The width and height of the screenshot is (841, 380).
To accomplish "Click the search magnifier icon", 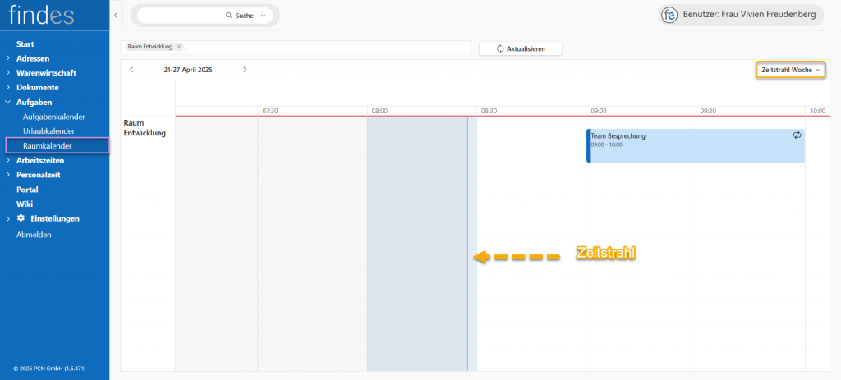I will (229, 16).
